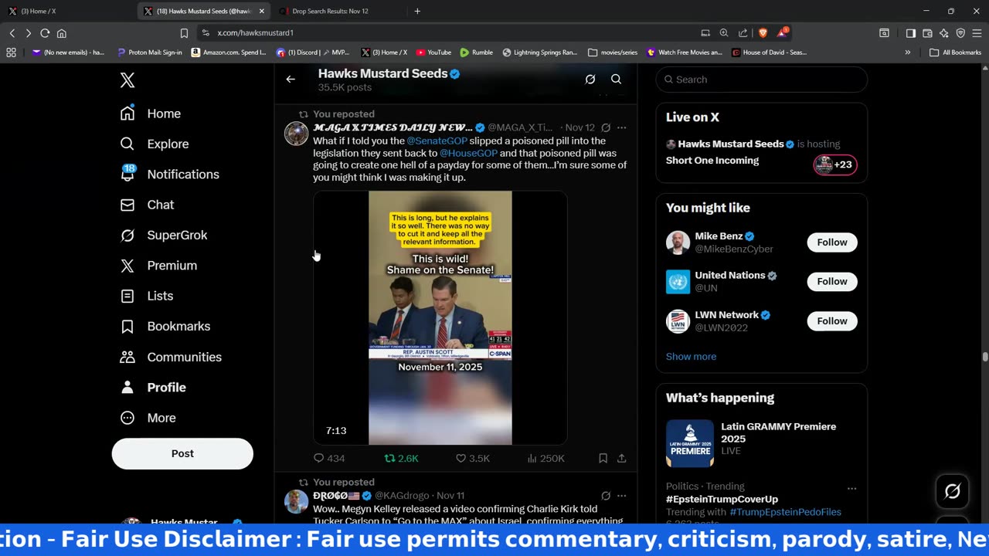This screenshot has height=556, width=989.
Task: Open Chat in the X sidebar
Action: pyautogui.click(x=147, y=205)
